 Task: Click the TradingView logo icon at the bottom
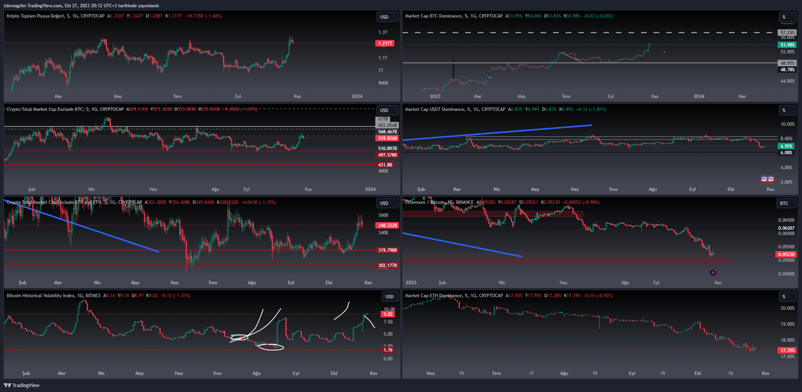click(x=9, y=386)
